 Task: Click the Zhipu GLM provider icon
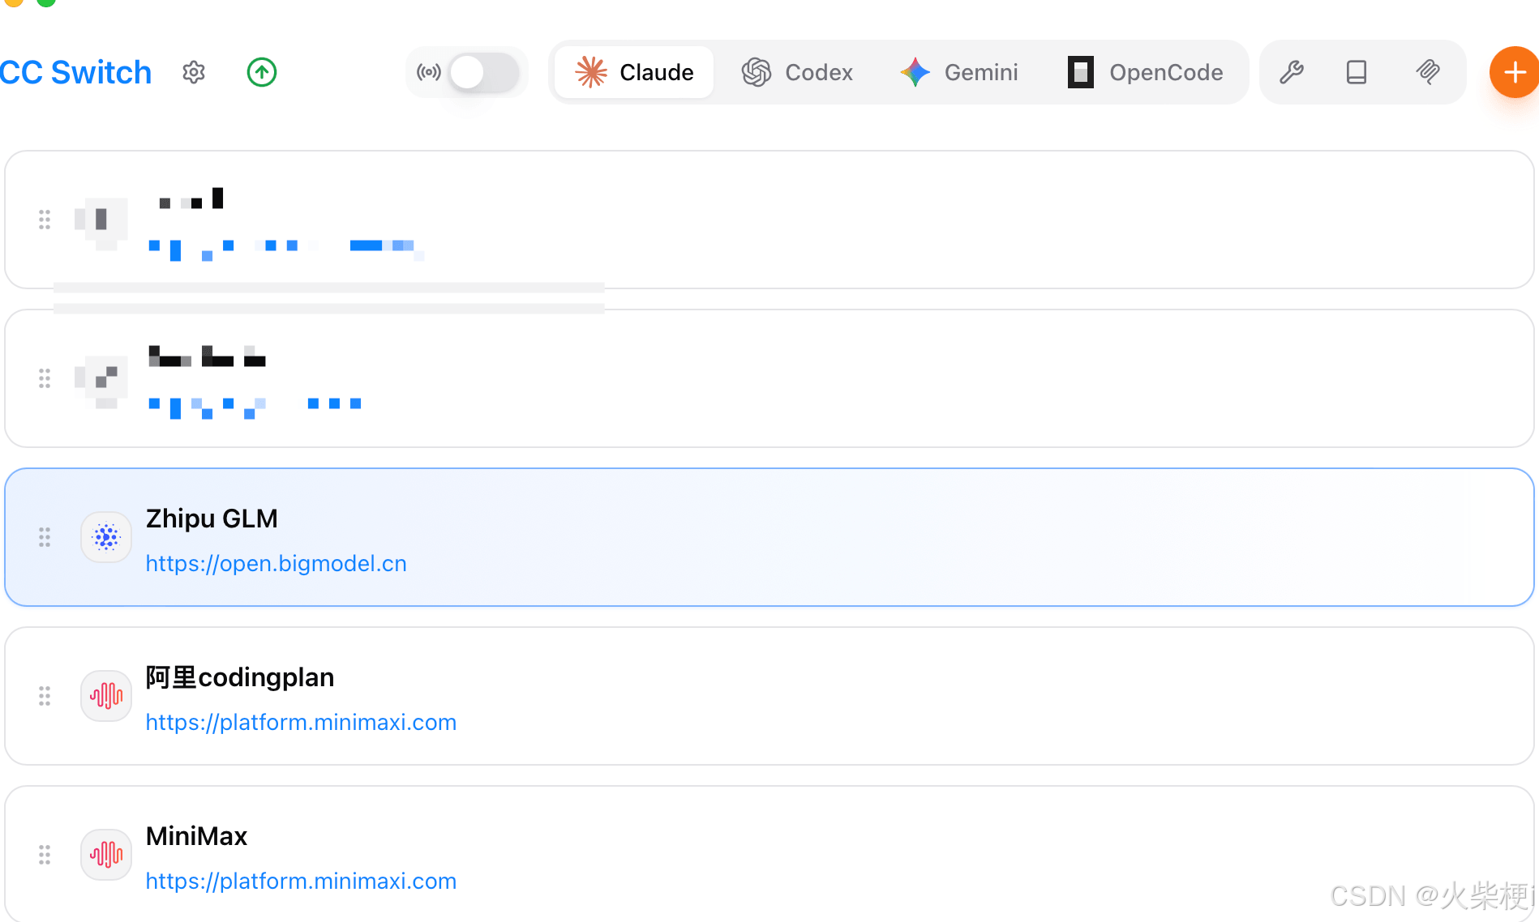[x=106, y=537]
